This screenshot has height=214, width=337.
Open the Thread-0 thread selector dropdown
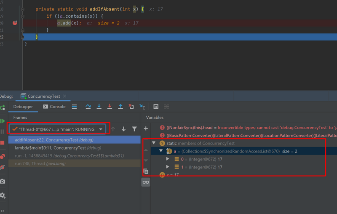pos(101,129)
